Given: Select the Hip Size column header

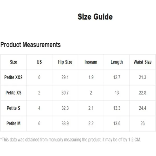Looking at the screenshot, I should pyautogui.click(x=65, y=62).
